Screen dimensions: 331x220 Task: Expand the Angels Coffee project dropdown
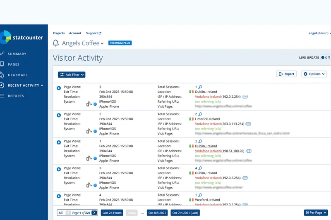tap(102, 43)
